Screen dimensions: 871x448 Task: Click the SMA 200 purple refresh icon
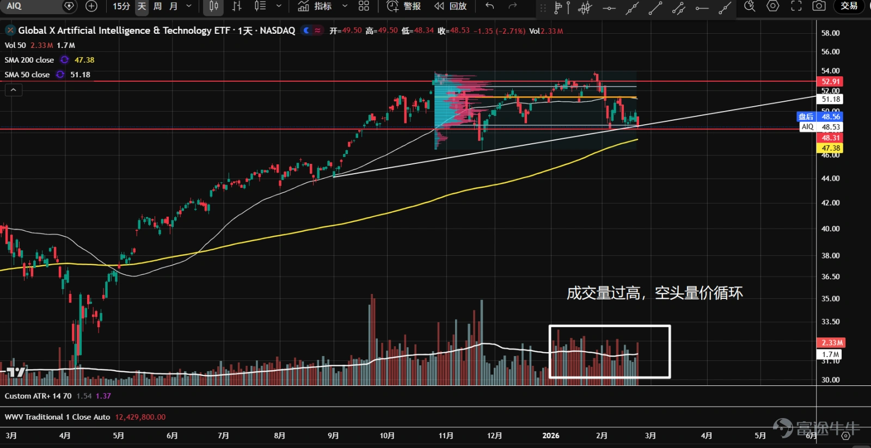(x=64, y=60)
